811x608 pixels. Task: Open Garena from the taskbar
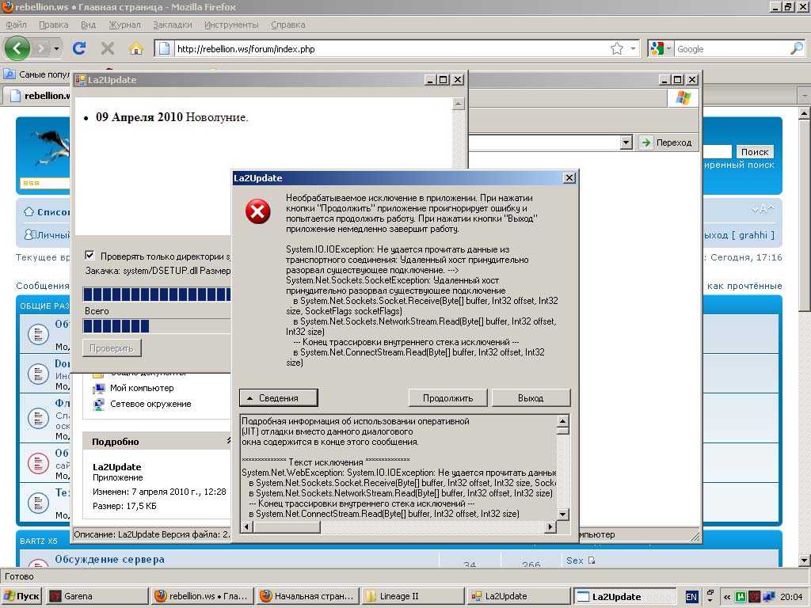[x=97, y=596]
